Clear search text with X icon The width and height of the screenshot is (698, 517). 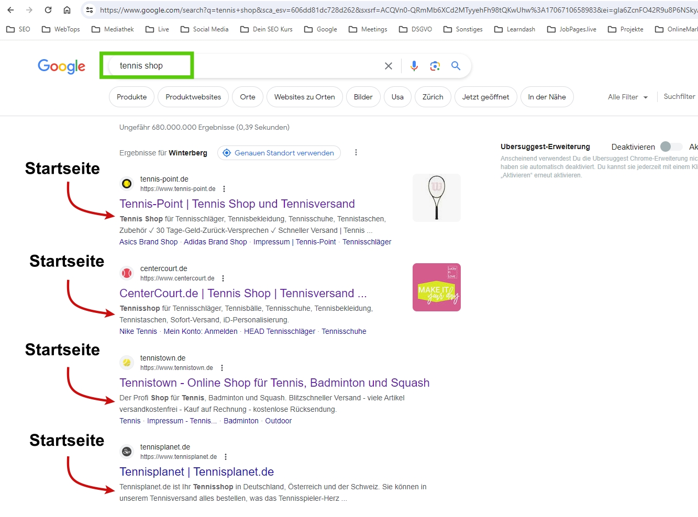point(388,66)
